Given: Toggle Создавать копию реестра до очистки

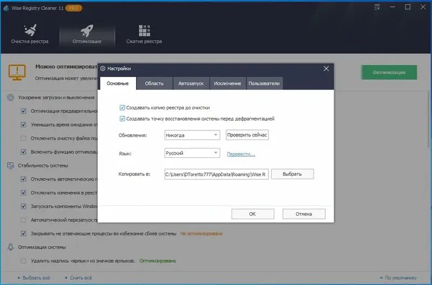Looking at the screenshot, I should 123,108.
